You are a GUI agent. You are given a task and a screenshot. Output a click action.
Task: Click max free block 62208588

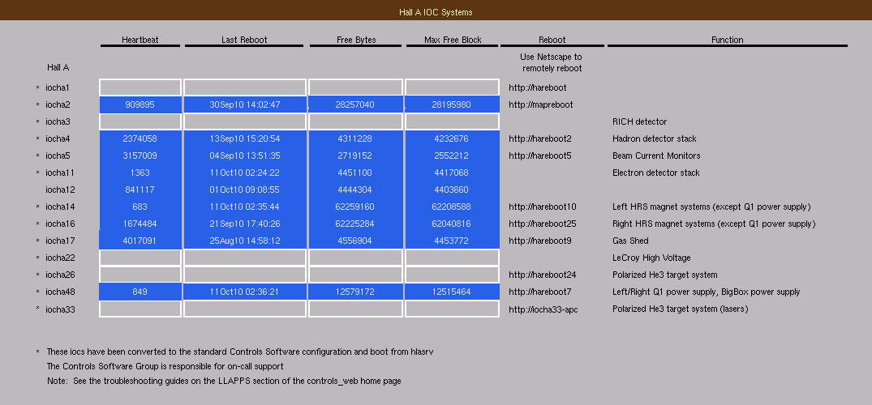pyautogui.click(x=452, y=207)
